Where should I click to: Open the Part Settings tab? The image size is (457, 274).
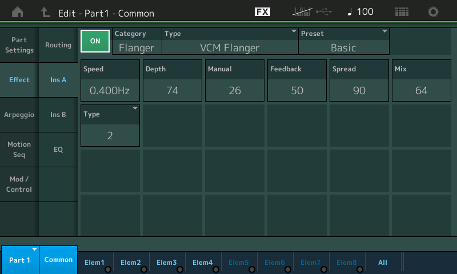(x=19, y=45)
